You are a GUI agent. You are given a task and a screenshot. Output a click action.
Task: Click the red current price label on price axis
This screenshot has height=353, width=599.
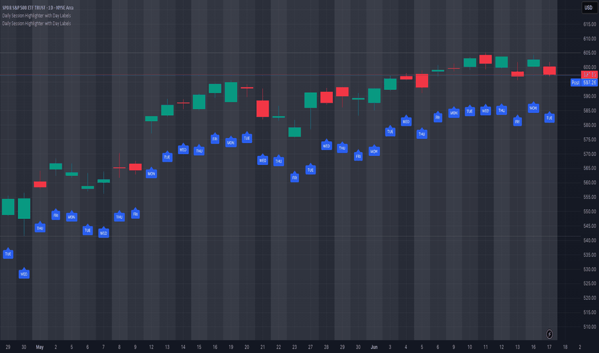point(589,75)
